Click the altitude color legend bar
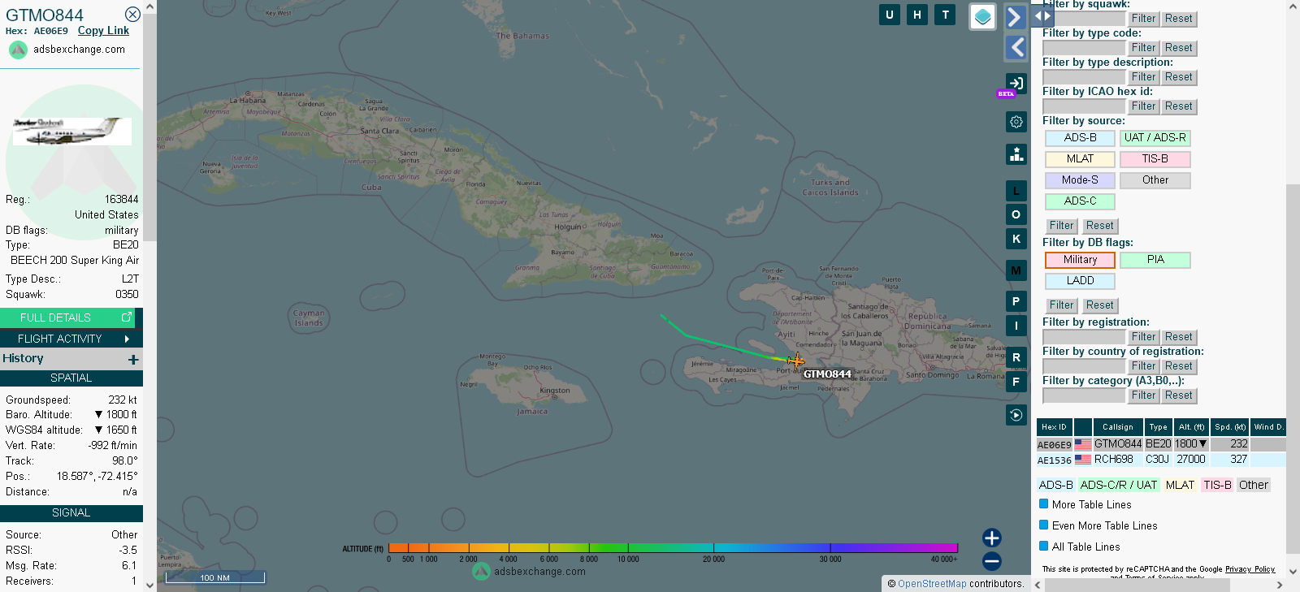Viewport: 1300px width, 592px height. (x=673, y=548)
